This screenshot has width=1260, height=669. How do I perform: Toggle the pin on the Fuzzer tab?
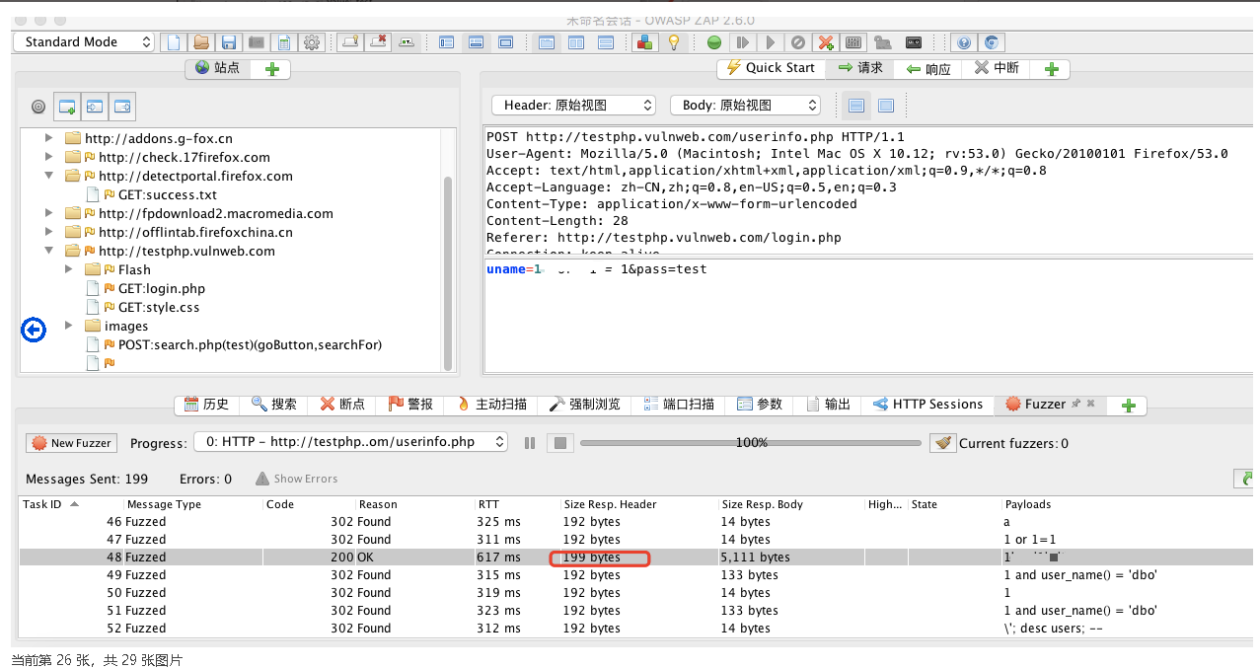(x=1075, y=404)
